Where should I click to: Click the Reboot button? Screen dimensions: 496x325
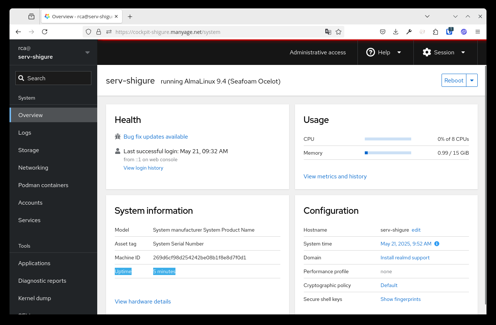(x=454, y=80)
